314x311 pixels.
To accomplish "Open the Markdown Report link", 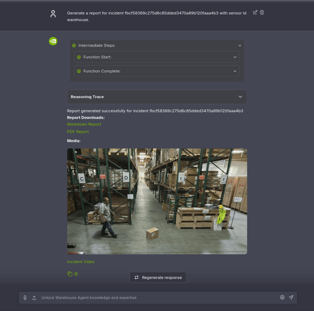I will [84, 124].
